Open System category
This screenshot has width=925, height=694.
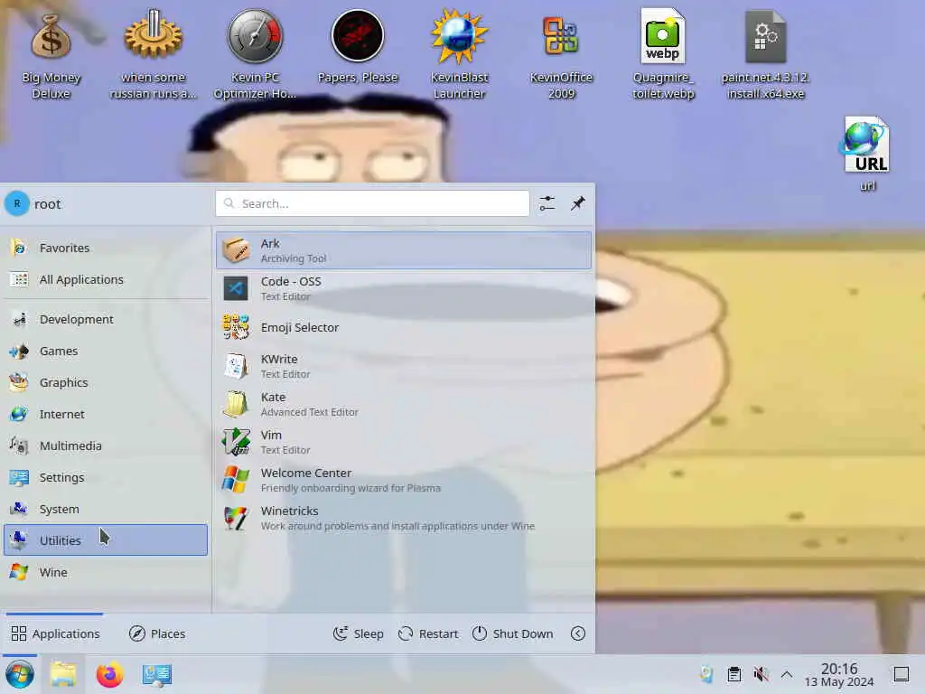tap(106, 510)
